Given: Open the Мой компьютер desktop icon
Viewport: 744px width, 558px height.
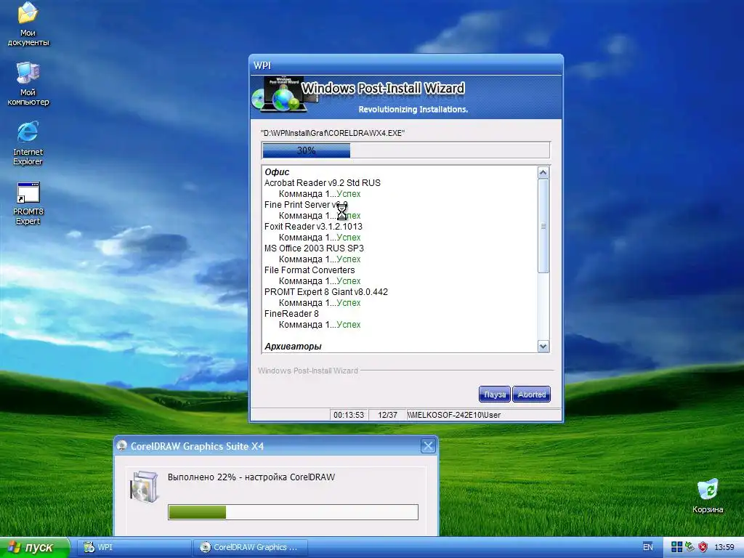Looking at the screenshot, I should coord(28,84).
